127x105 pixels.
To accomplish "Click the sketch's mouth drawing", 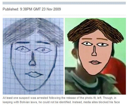I will 34,74.
